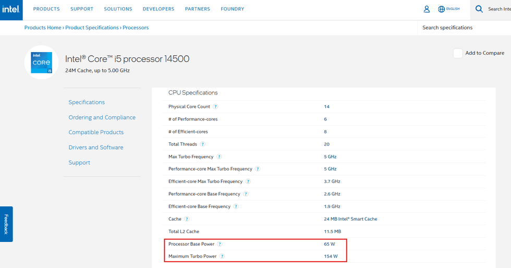
Task: Check the Add to Compare checkbox
Action: (458, 53)
